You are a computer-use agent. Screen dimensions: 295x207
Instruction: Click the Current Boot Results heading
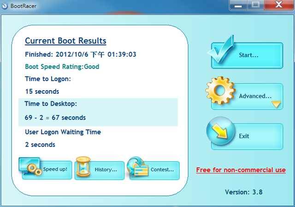[x=65, y=41]
